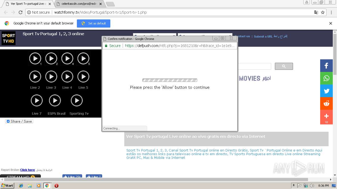This screenshot has height=189, width=337.
Task: Reload the current page
Action: pos(21,12)
